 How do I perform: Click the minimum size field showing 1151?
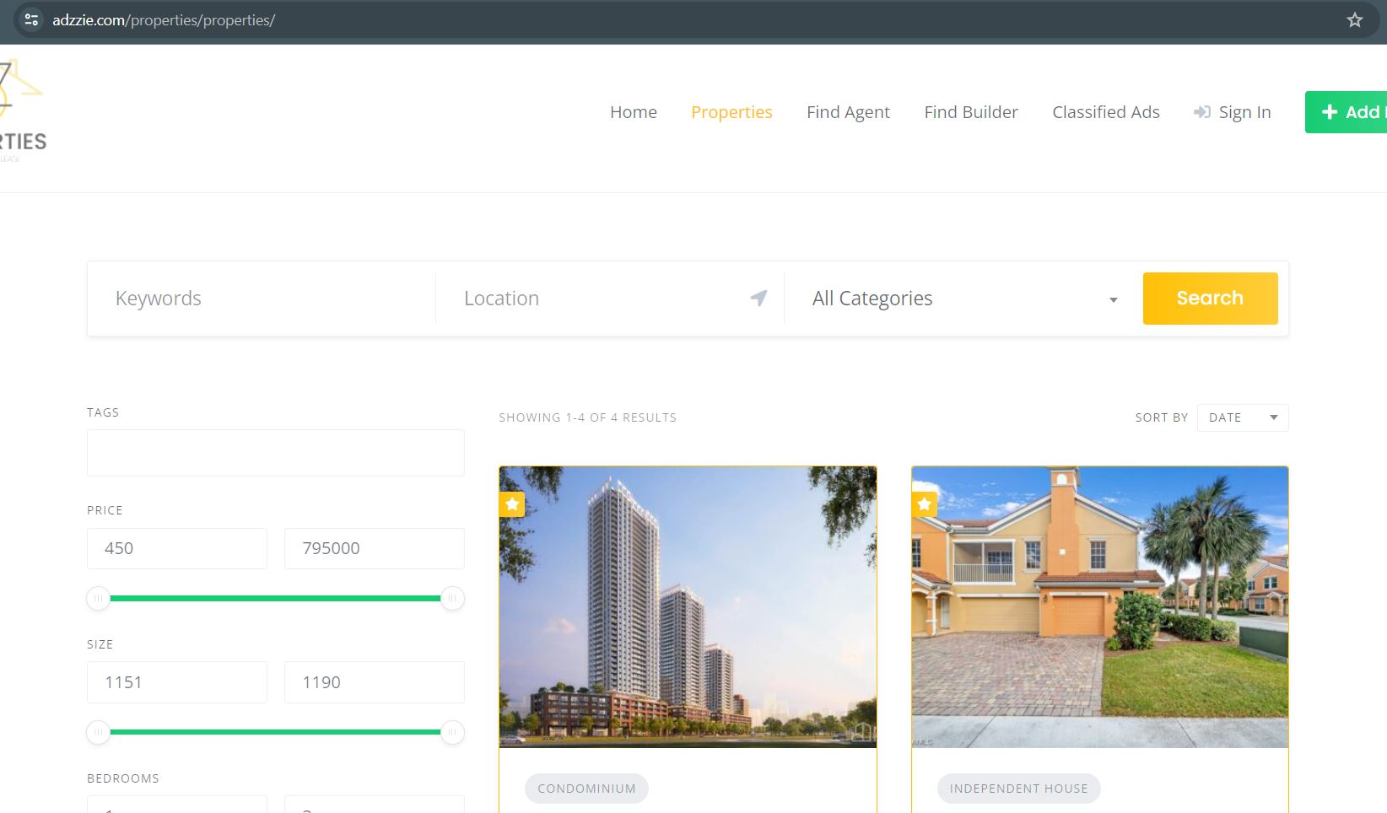pyautogui.click(x=177, y=682)
